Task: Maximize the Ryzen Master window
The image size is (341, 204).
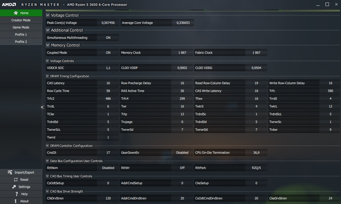Action: [x=327, y=4]
